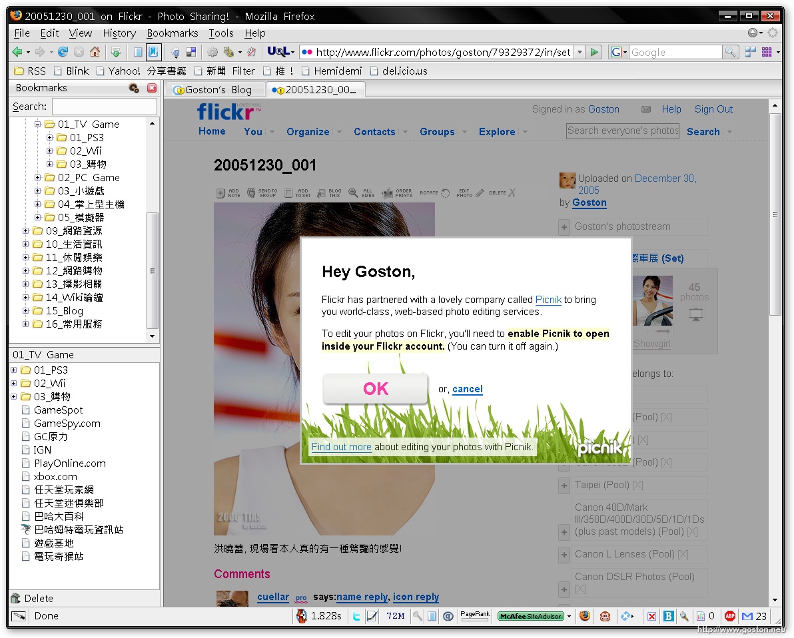Click the Back arrow in the Firefox toolbar
This screenshot has height=638, width=794.
[17, 52]
